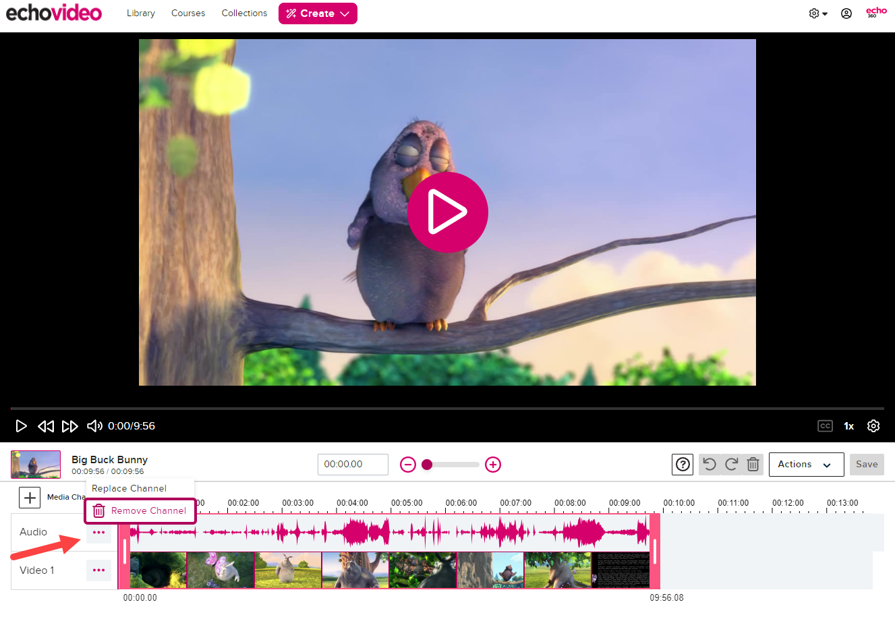Expand the Actions dropdown
This screenshot has width=895, height=621.
point(806,465)
